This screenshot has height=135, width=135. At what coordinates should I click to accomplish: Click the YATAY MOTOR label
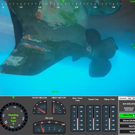tap(39, 98)
